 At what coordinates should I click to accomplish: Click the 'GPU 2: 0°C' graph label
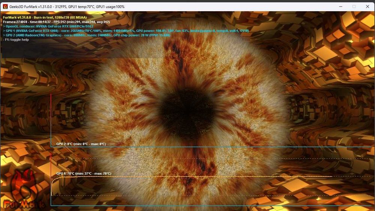pos(81,144)
